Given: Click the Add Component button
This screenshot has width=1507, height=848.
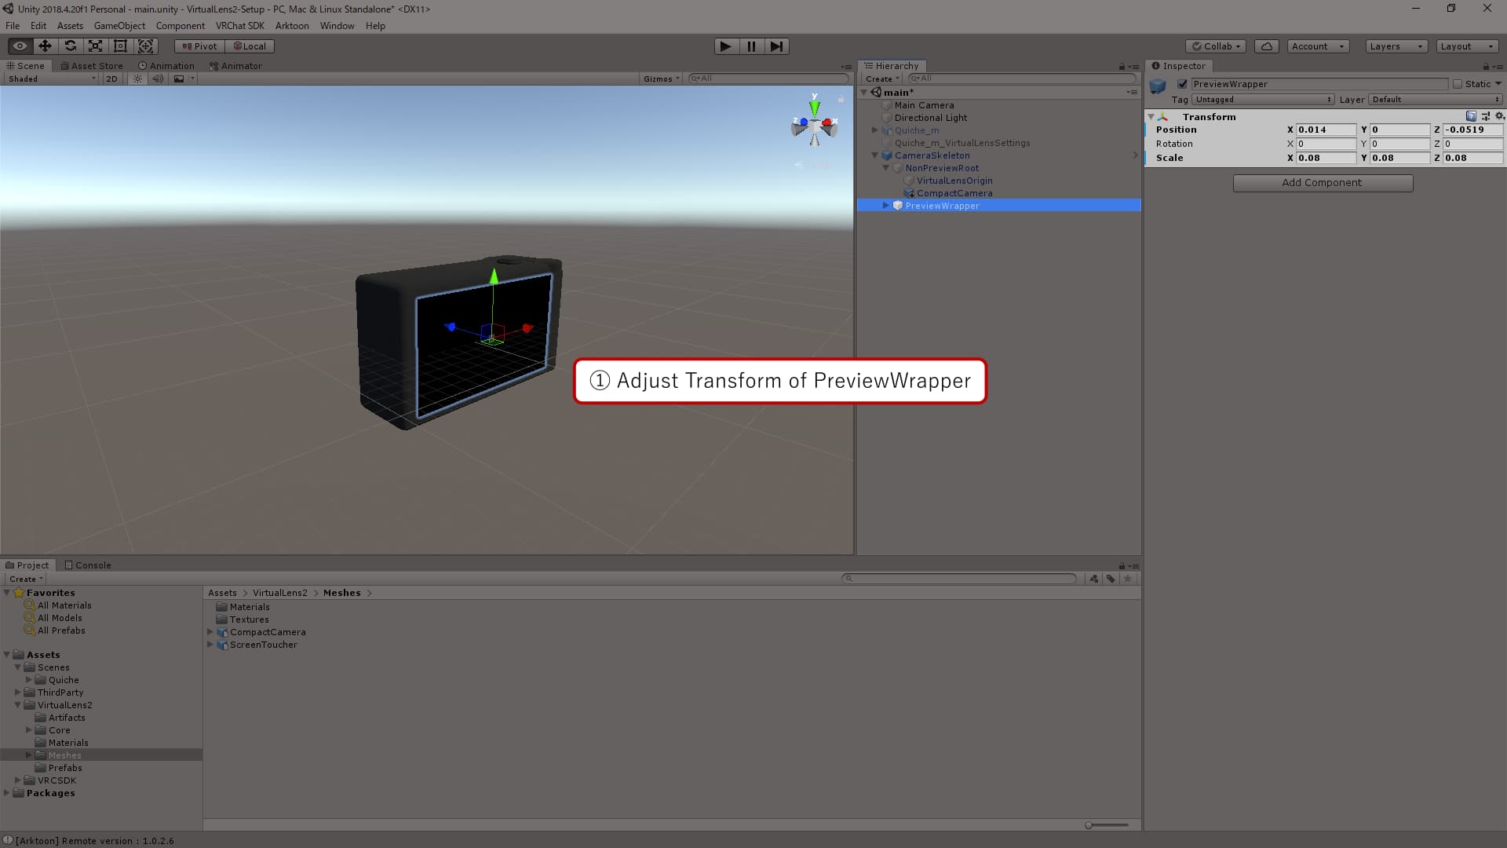Looking at the screenshot, I should (x=1323, y=183).
